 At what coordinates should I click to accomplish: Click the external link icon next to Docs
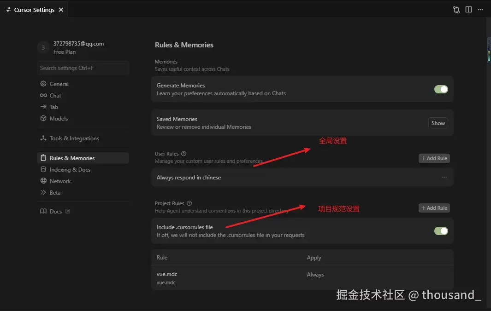click(x=68, y=211)
